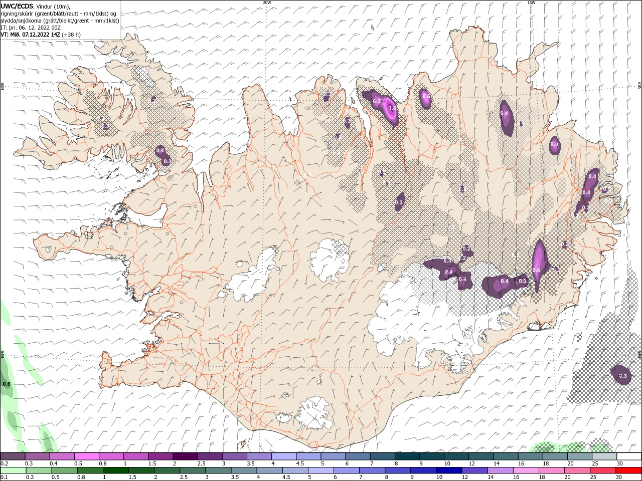Click the 0.6 label on green rain offshore west
This screenshot has width=642, height=481.
tap(7, 384)
